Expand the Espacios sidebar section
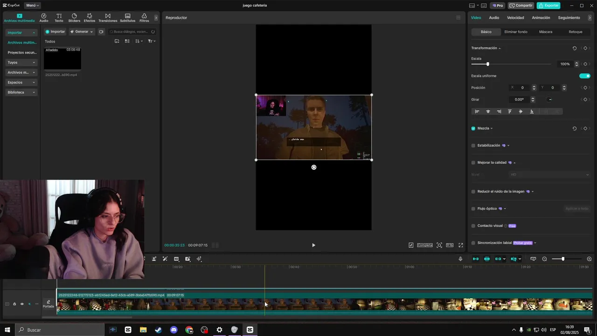Screen dimensions: 597x336 click(21, 82)
